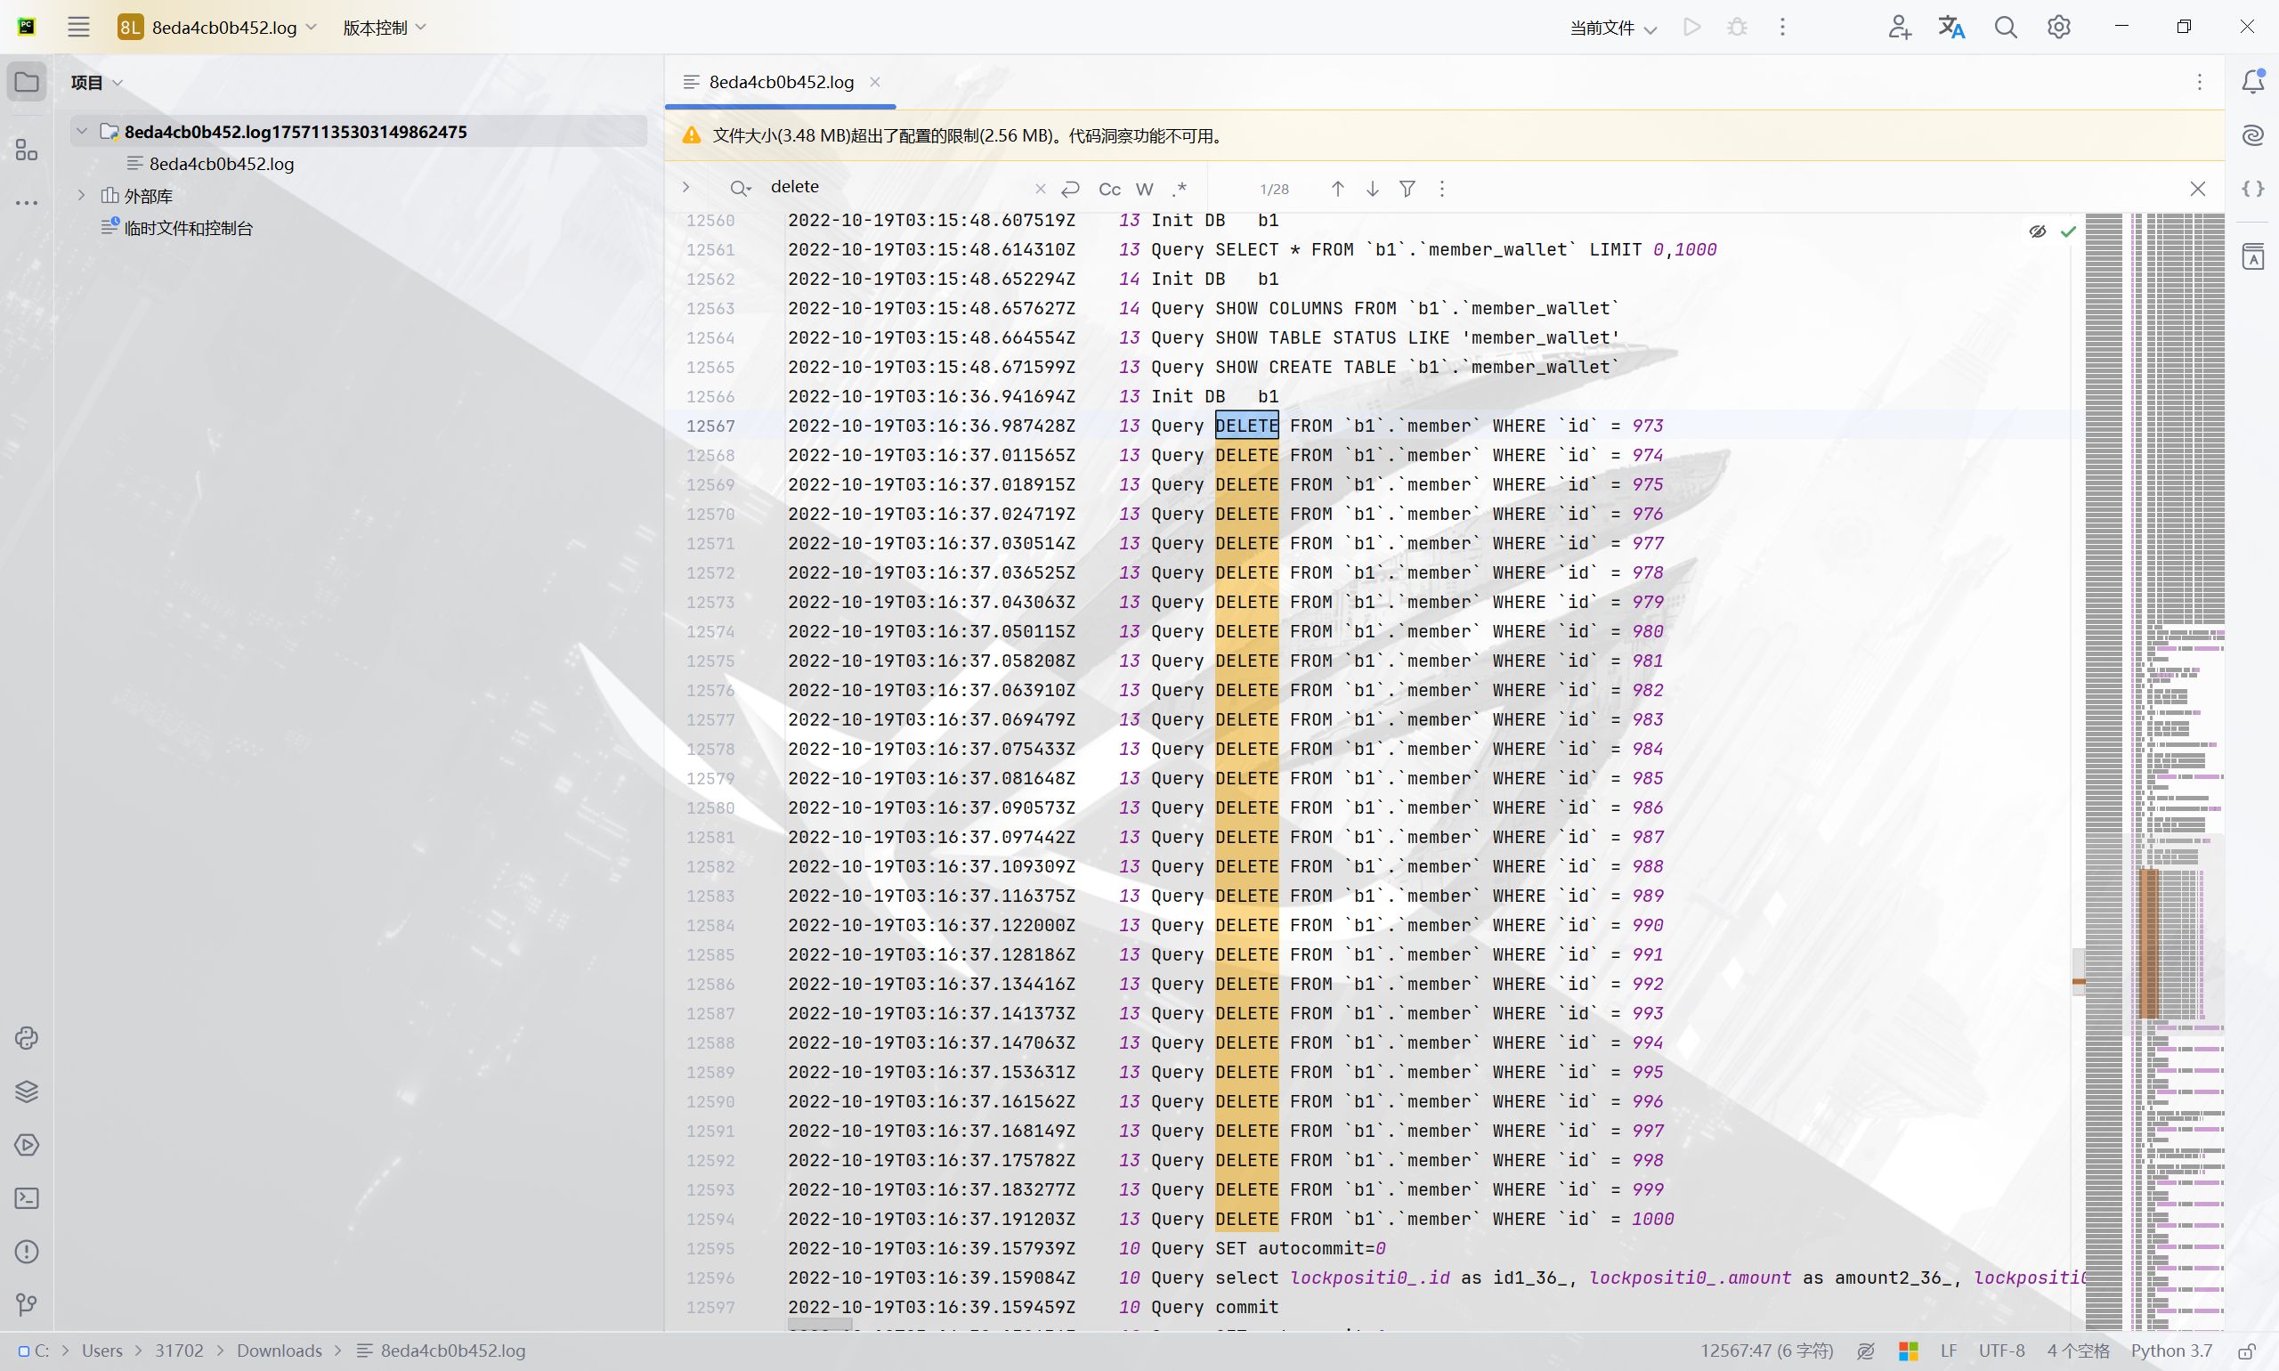Go to next search occurrence
2279x1371 pixels.
coord(1373,189)
